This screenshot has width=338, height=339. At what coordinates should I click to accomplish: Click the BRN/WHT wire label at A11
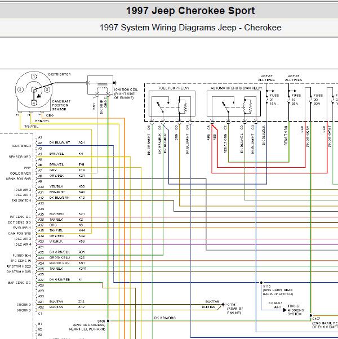pyautogui.click(x=57, y=192)
